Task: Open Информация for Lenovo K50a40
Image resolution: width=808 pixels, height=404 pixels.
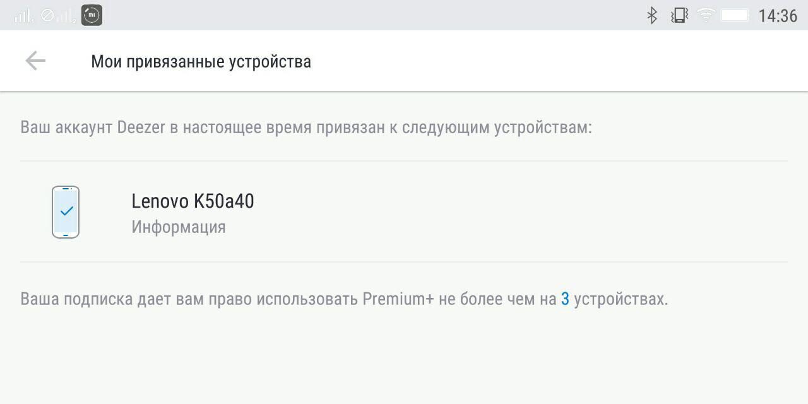Action: point(179,227)
